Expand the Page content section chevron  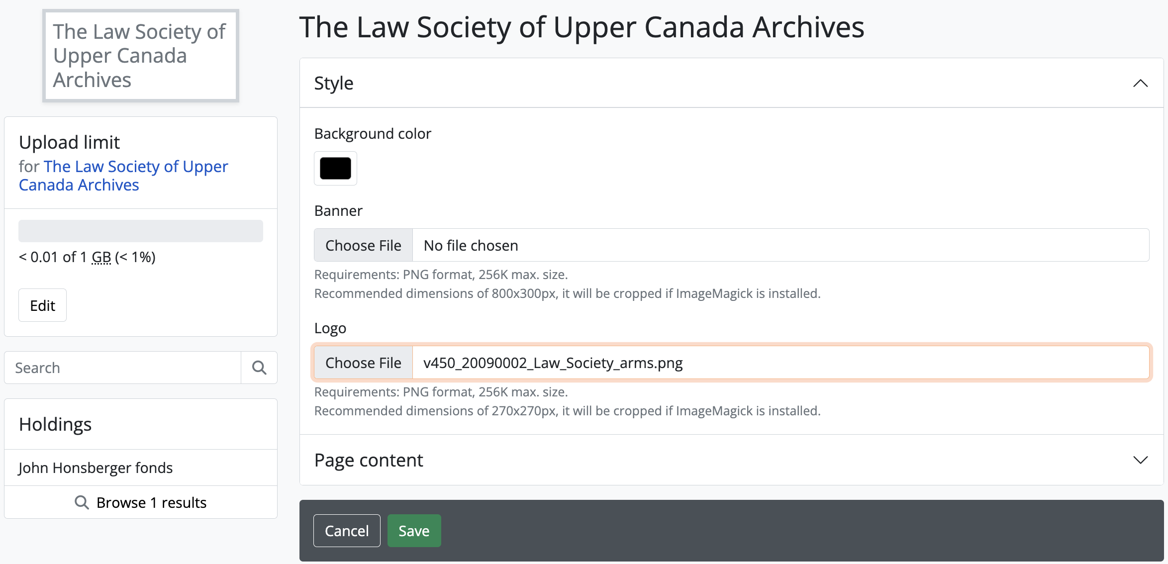tap(1140, 460)
